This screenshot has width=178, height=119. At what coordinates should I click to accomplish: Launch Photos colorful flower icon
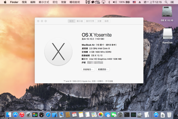(101, 115)
